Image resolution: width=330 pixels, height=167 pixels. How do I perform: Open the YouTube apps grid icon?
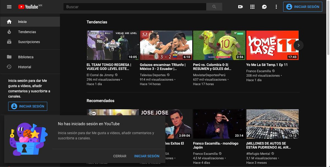[x=252, y=7]
